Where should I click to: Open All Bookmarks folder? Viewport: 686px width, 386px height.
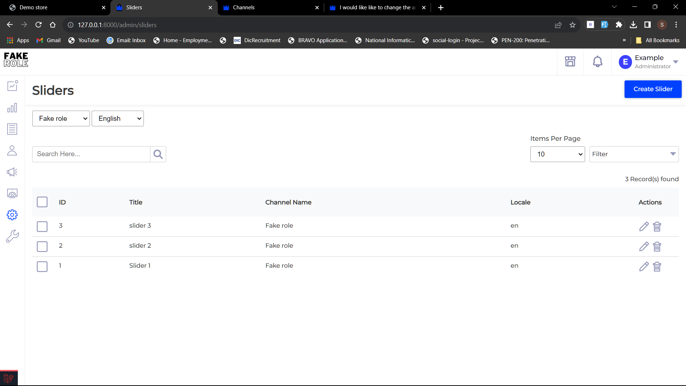coord(657,40)
